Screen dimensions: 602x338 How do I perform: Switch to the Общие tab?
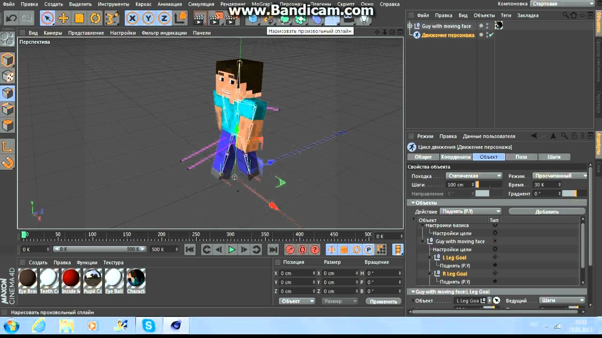point(423,157)
